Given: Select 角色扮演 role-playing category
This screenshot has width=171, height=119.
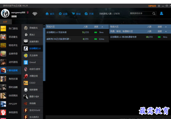Looking at the screenshot, I should (x=11, y=79).
